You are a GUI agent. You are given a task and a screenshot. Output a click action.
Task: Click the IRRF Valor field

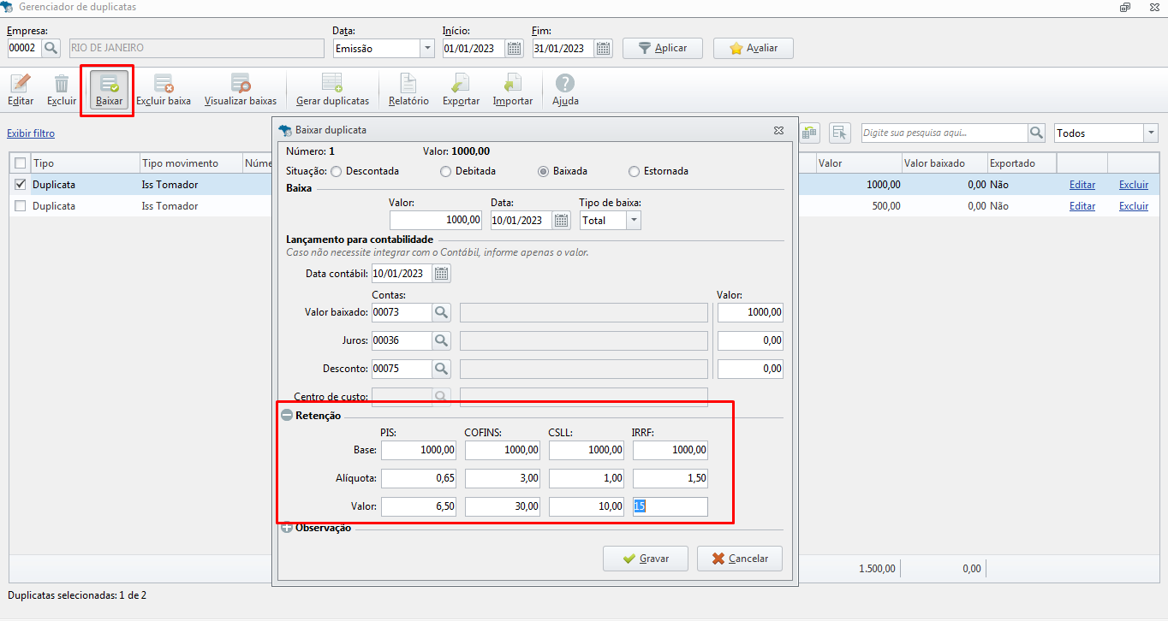point(670,506)
